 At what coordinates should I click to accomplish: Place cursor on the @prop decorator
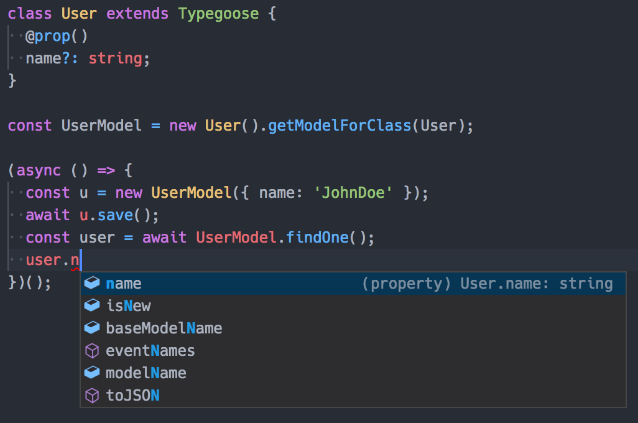click(x=48, y=36)
